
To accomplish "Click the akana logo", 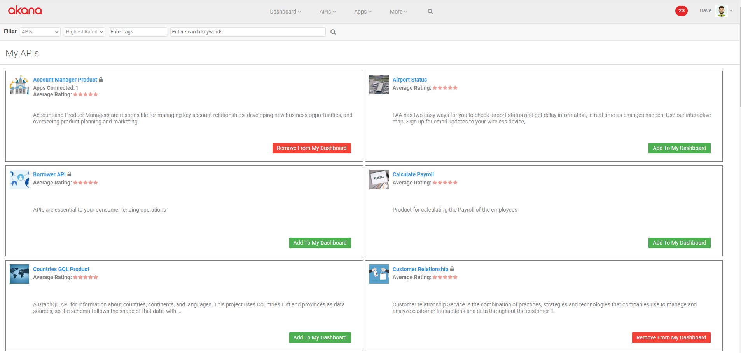I will click(x=25, y=10).
